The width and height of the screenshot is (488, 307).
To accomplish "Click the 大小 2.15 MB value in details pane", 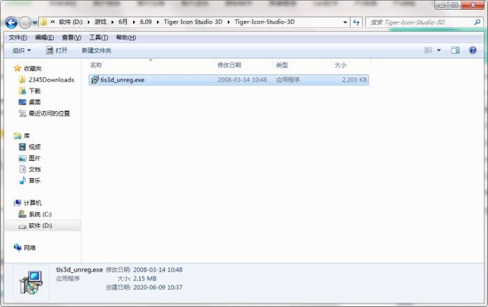I will click(145, 278).
